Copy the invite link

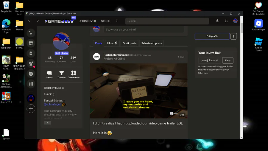pyautogui.click(x=228, y=60)
